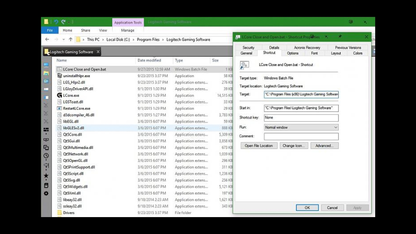The width and height of the screenshot is (416, 234).
Task: Click the File Explorer folder sidebar icon
Action: 46,73
